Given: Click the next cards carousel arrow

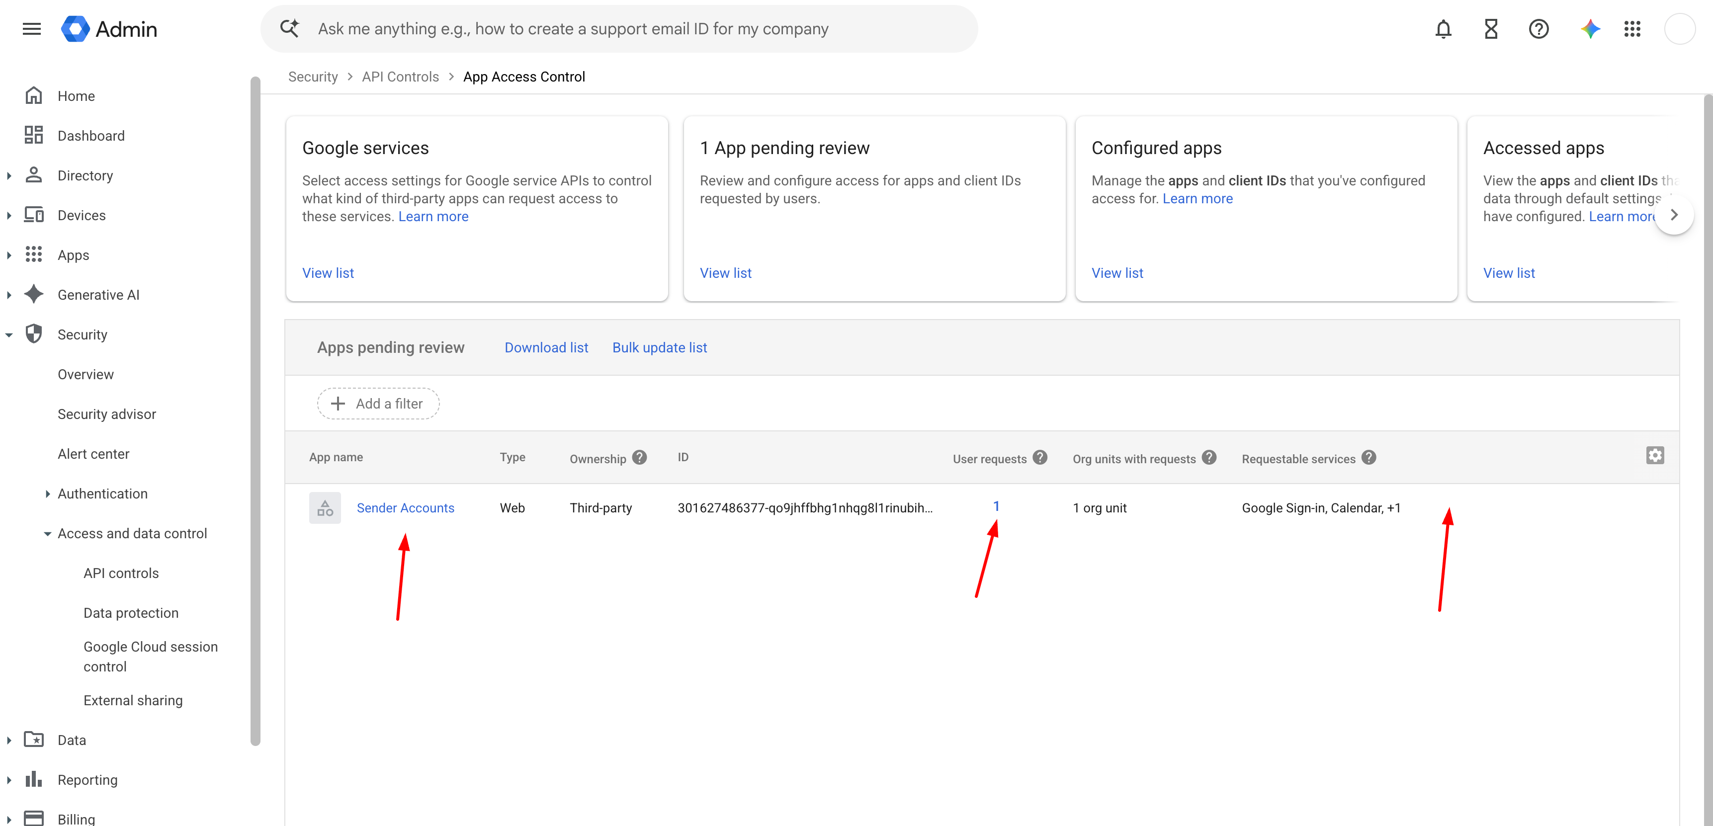Looking at the screenshot, I should (x=1674, y=215).
